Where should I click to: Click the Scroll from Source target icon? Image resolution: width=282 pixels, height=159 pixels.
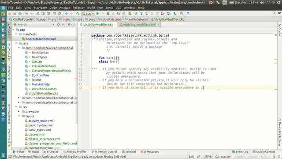tap(59, 24)
